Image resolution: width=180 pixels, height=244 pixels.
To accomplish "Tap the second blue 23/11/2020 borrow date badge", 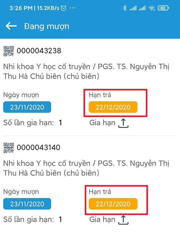I will pyautogui.click(x=27, y=204).
